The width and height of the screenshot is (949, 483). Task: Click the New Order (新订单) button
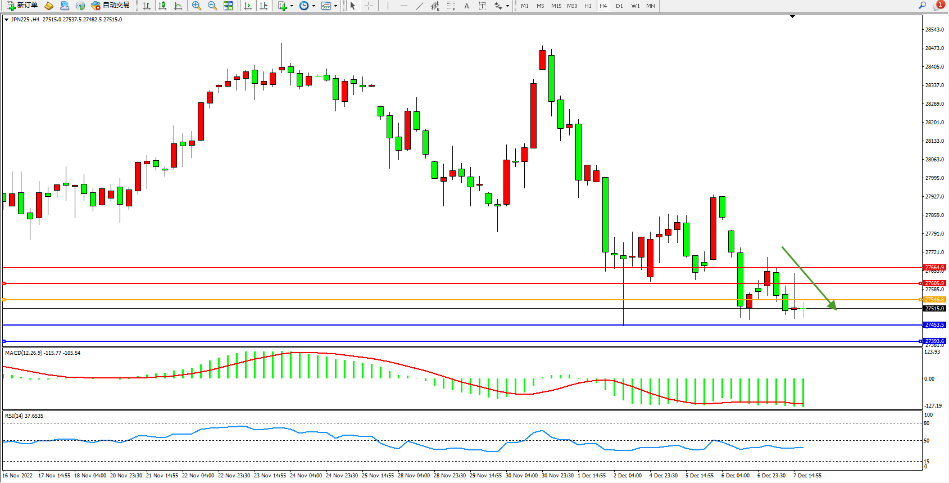coord(22,6)
